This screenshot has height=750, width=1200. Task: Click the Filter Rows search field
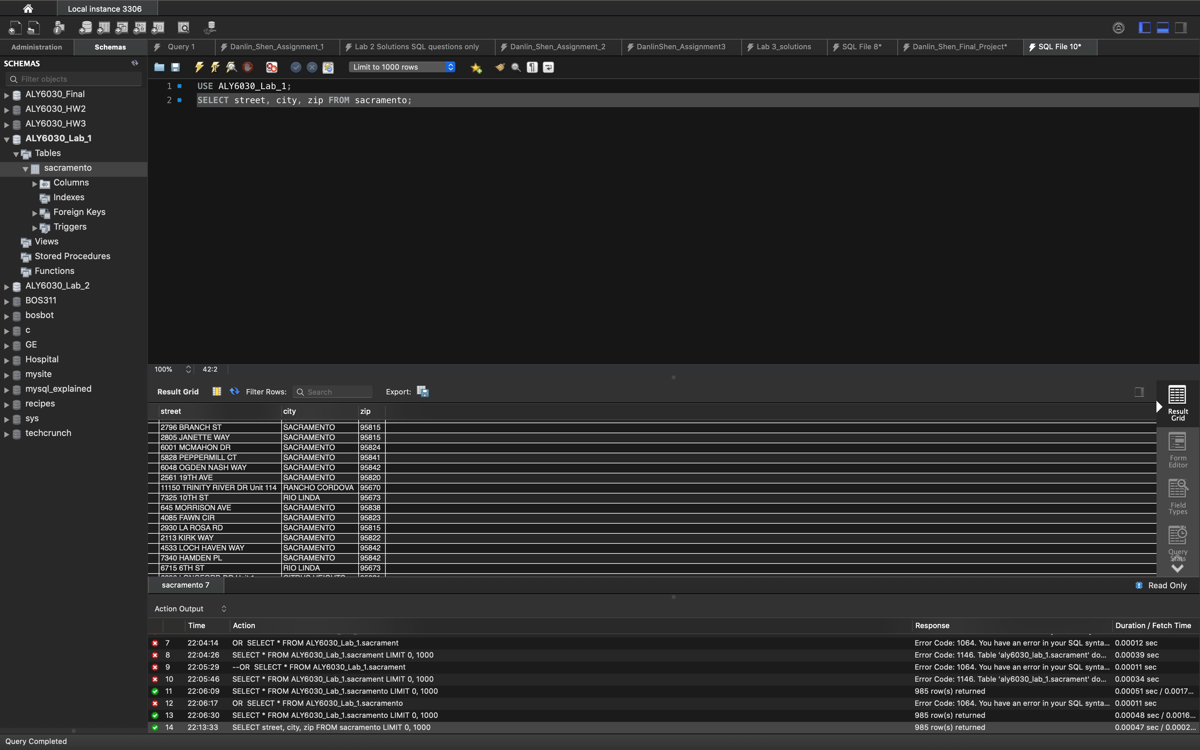tap(337, 392)
